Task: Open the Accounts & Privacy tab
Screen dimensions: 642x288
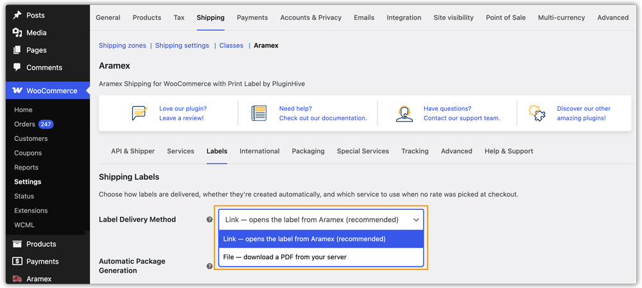Action: (x=311, y=17)
